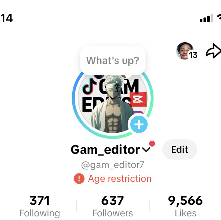View the 9,566 Likes total

[185, 206]
